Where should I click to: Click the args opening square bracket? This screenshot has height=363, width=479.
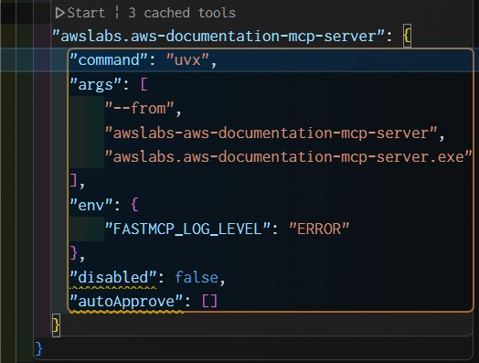tap(144, 84)
